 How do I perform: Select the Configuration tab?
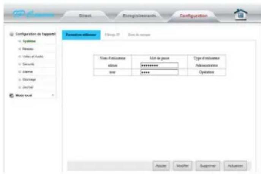[x=194, y=16]
